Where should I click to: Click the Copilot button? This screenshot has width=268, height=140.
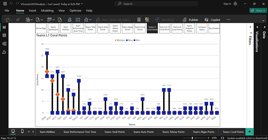(x=212, y=20)
